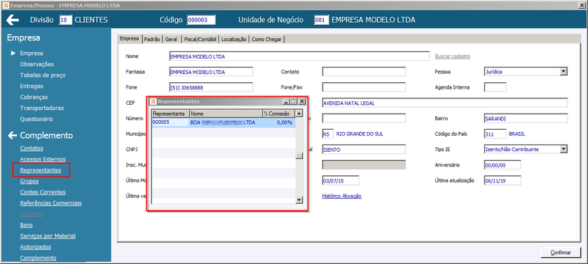This screenshot has height=264, width=588.
Task: Open the Autorizados link
Action: pos(35,247)
